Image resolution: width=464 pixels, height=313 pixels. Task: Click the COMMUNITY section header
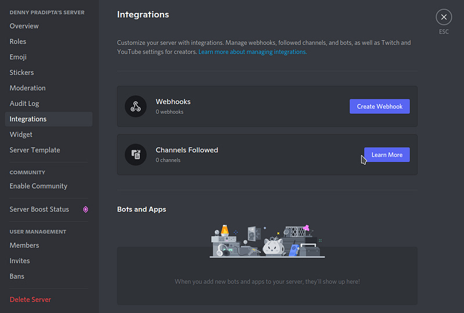coord(27,172)
